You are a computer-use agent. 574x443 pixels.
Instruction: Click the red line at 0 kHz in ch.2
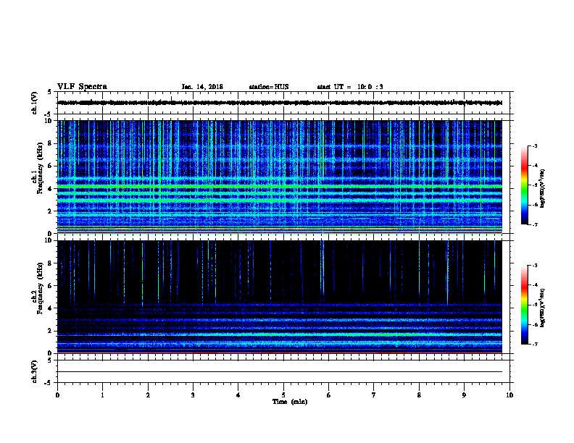pos(280,353)
